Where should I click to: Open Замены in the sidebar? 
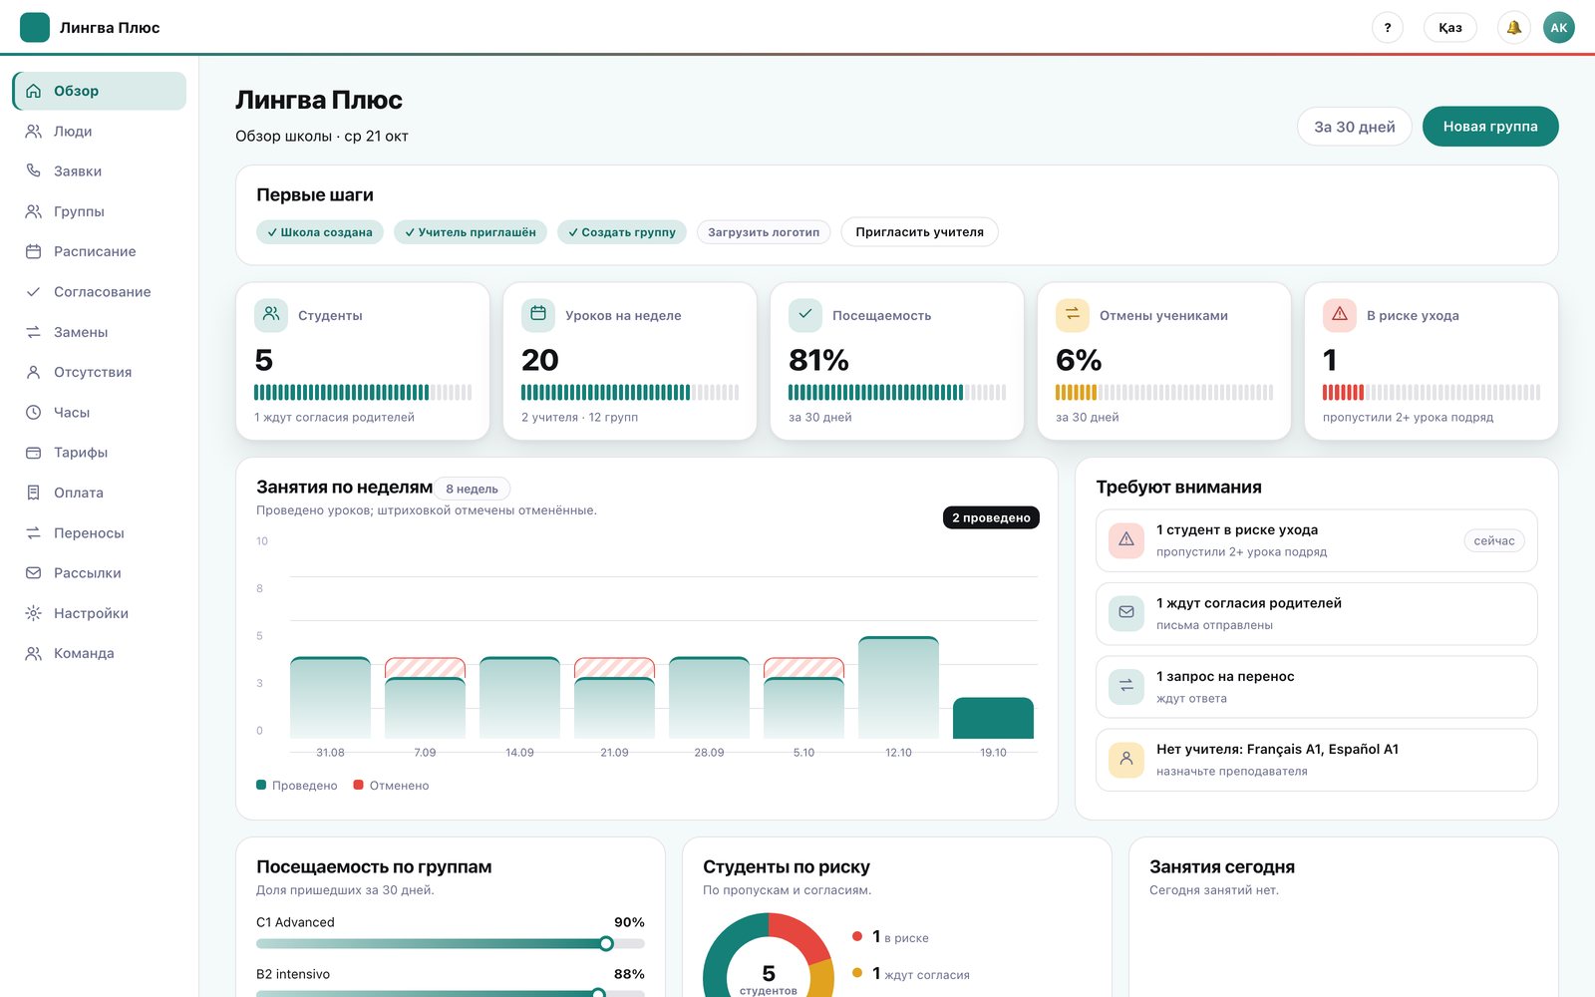(100, 332)
